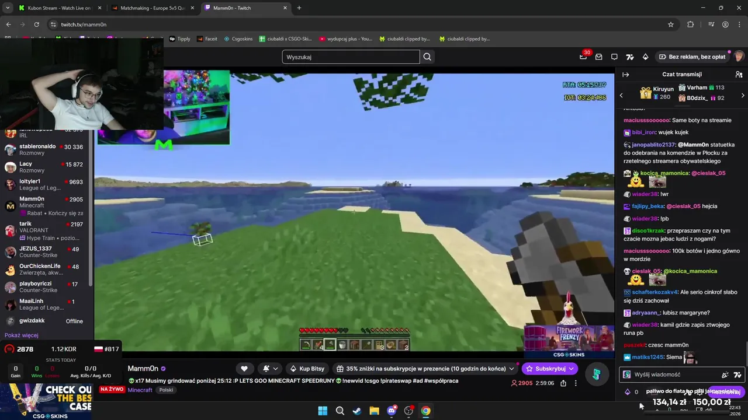Toggle the notification bell dropdown
This screenshot has height=420, width=748.
(271, 369)
